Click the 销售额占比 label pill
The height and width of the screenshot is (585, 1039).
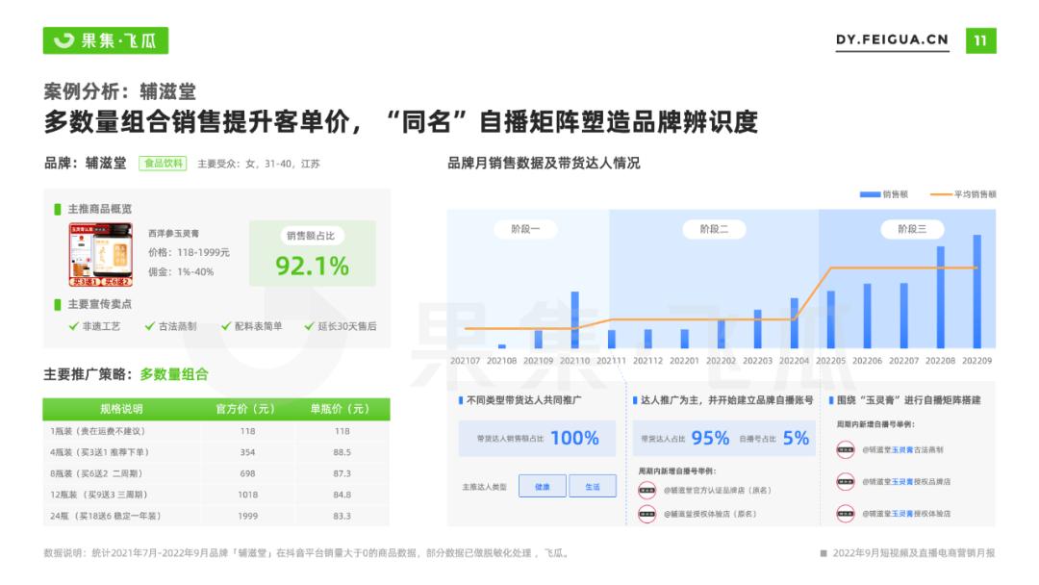click(311, 235)
